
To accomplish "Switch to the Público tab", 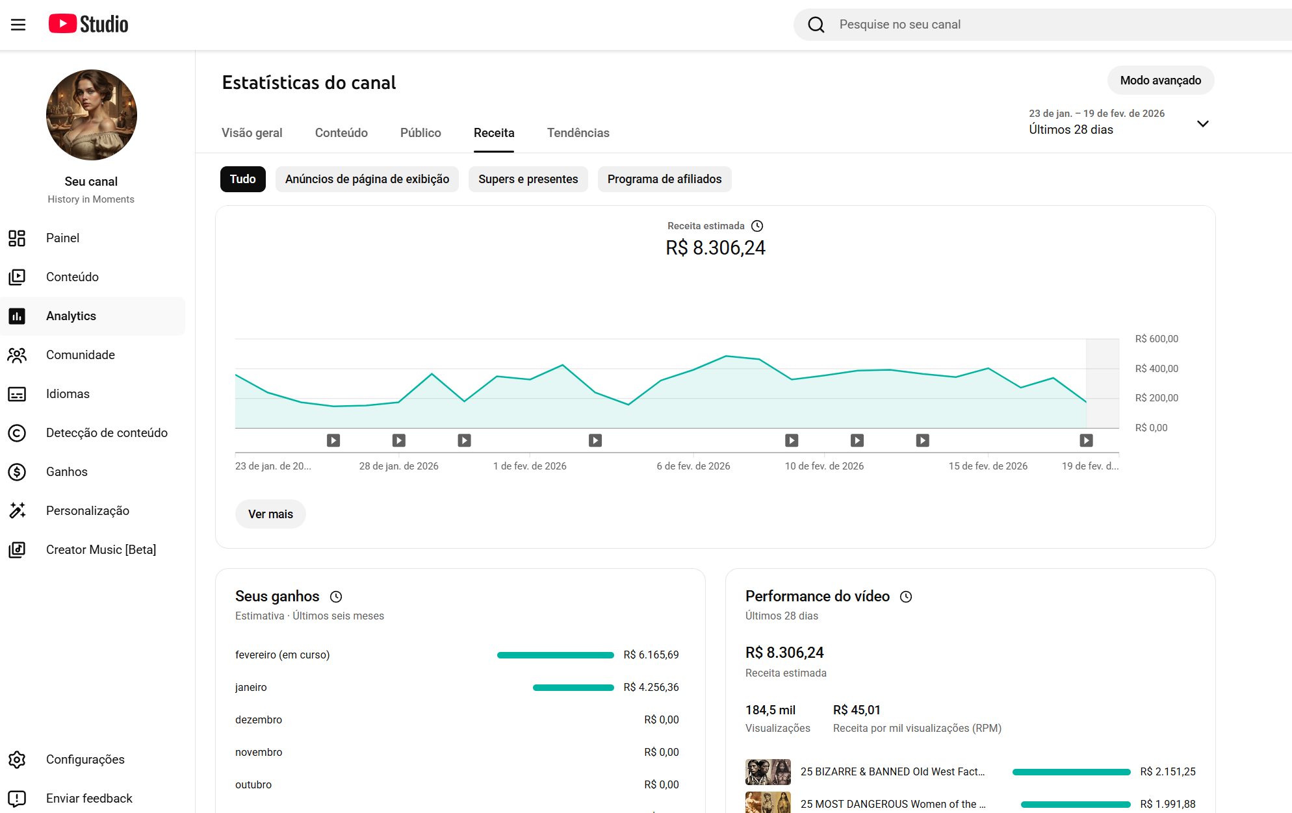I will [x=420, y=133].
